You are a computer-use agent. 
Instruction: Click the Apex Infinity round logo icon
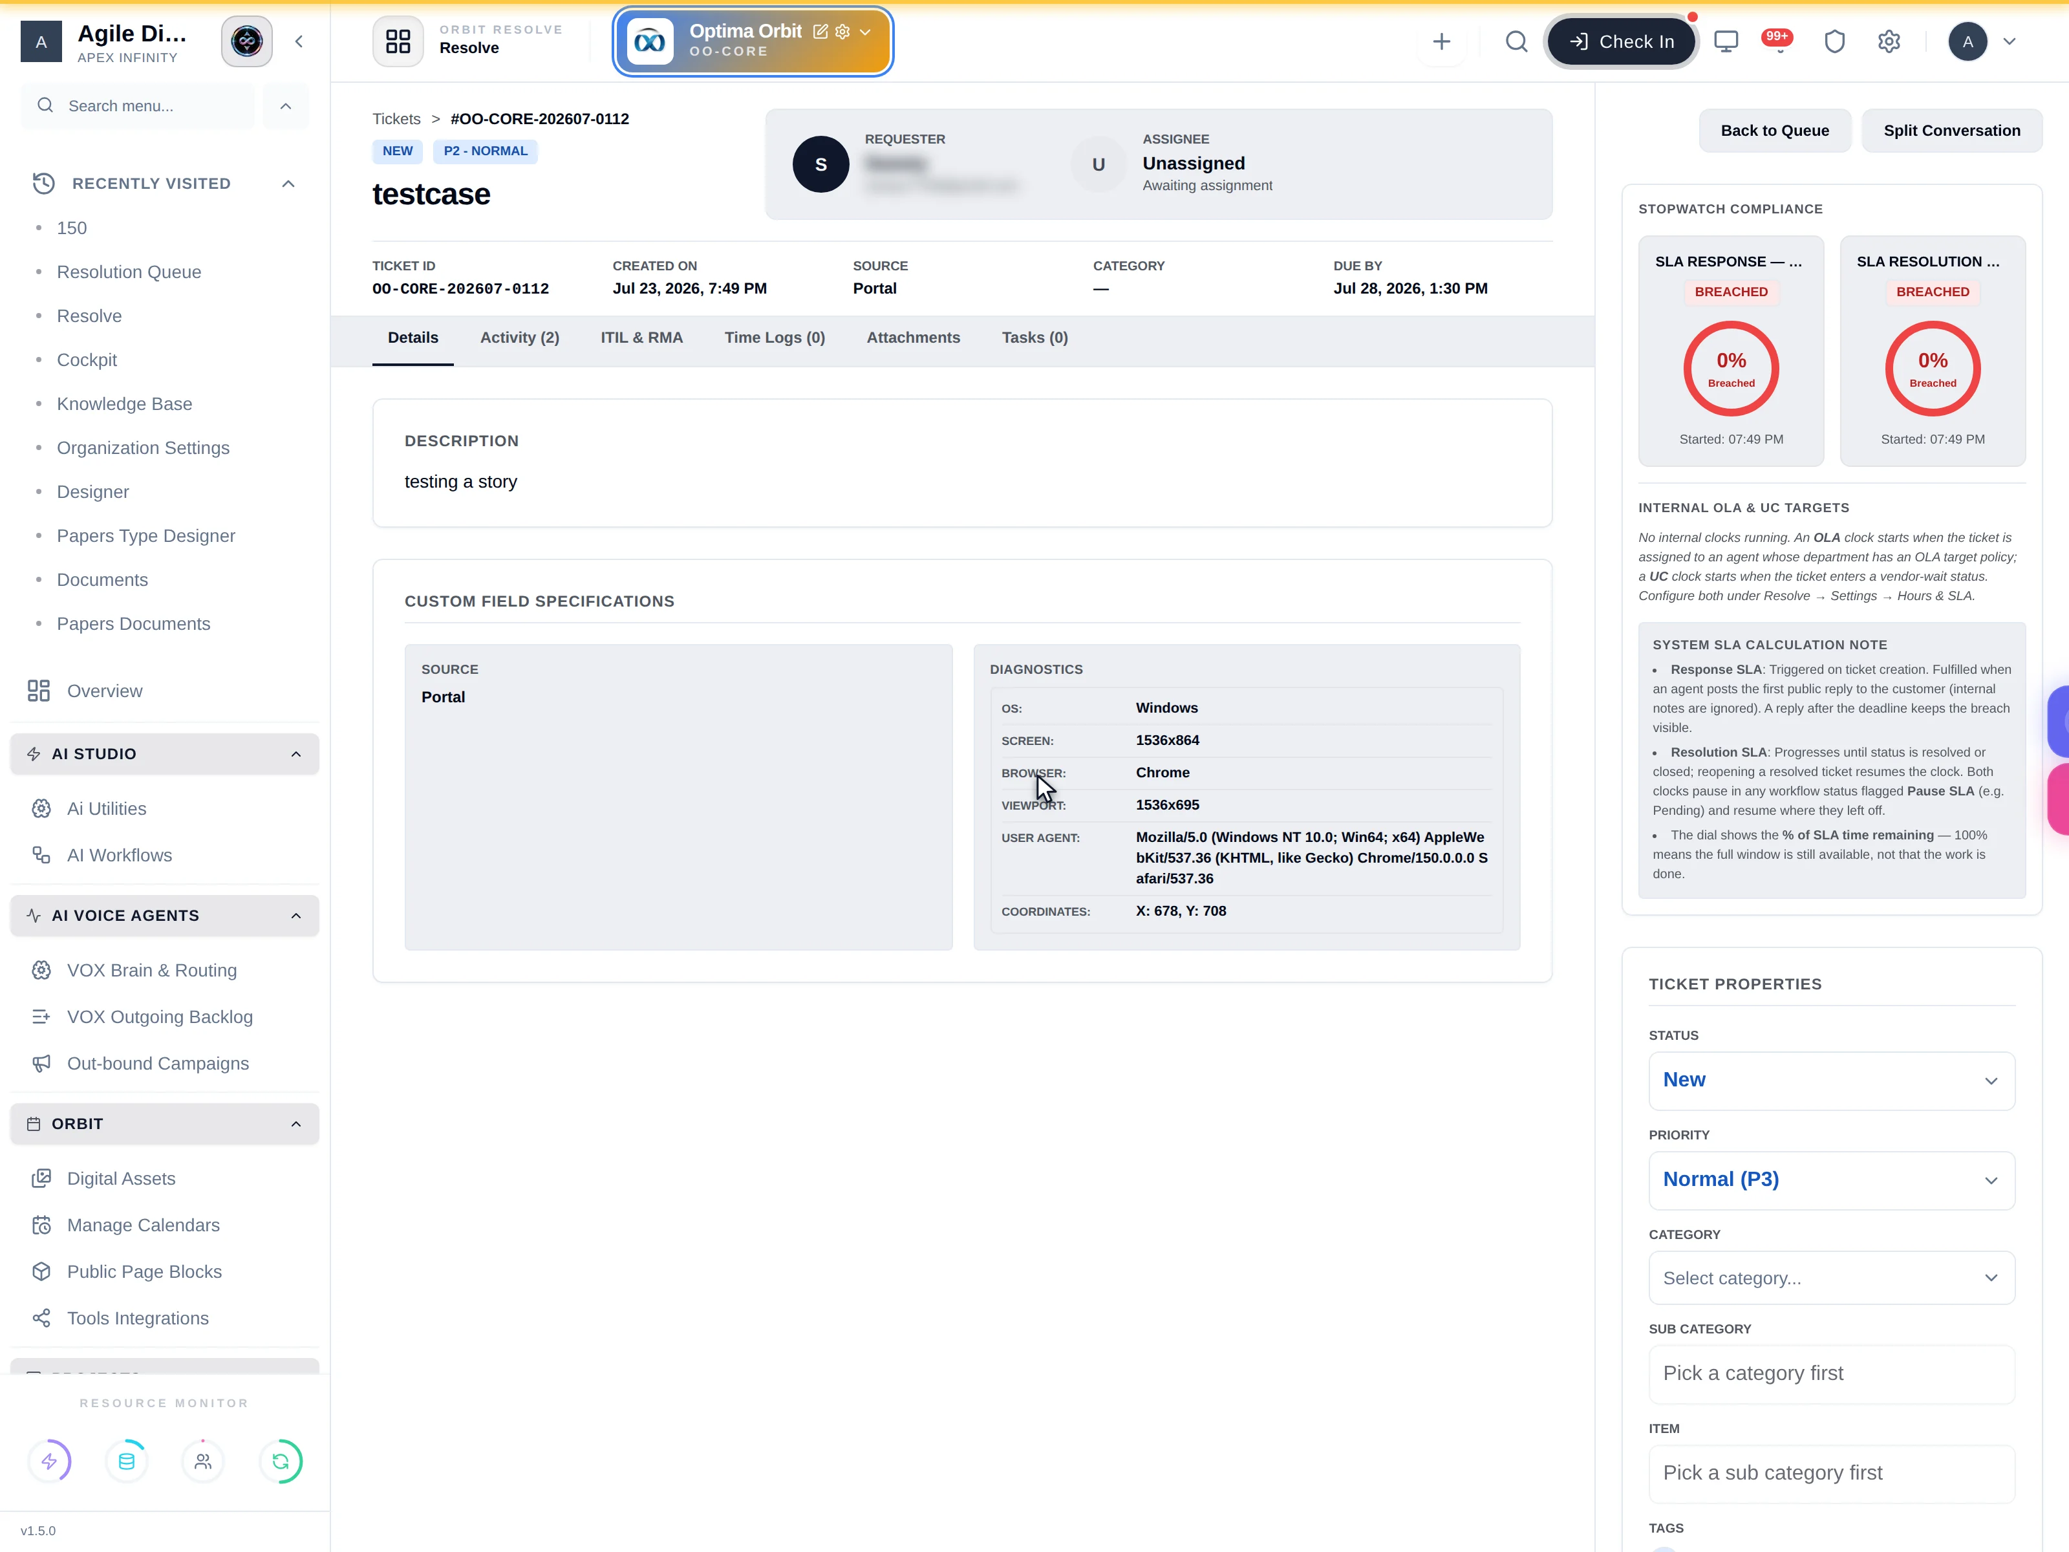pos(247,41)
